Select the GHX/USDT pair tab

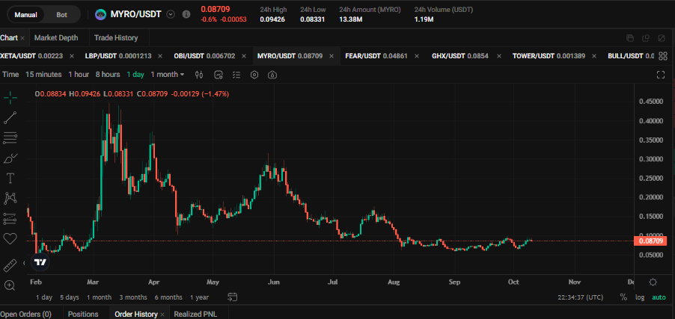point(459,56)
